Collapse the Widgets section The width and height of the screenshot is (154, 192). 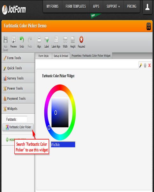click(18, 108)
